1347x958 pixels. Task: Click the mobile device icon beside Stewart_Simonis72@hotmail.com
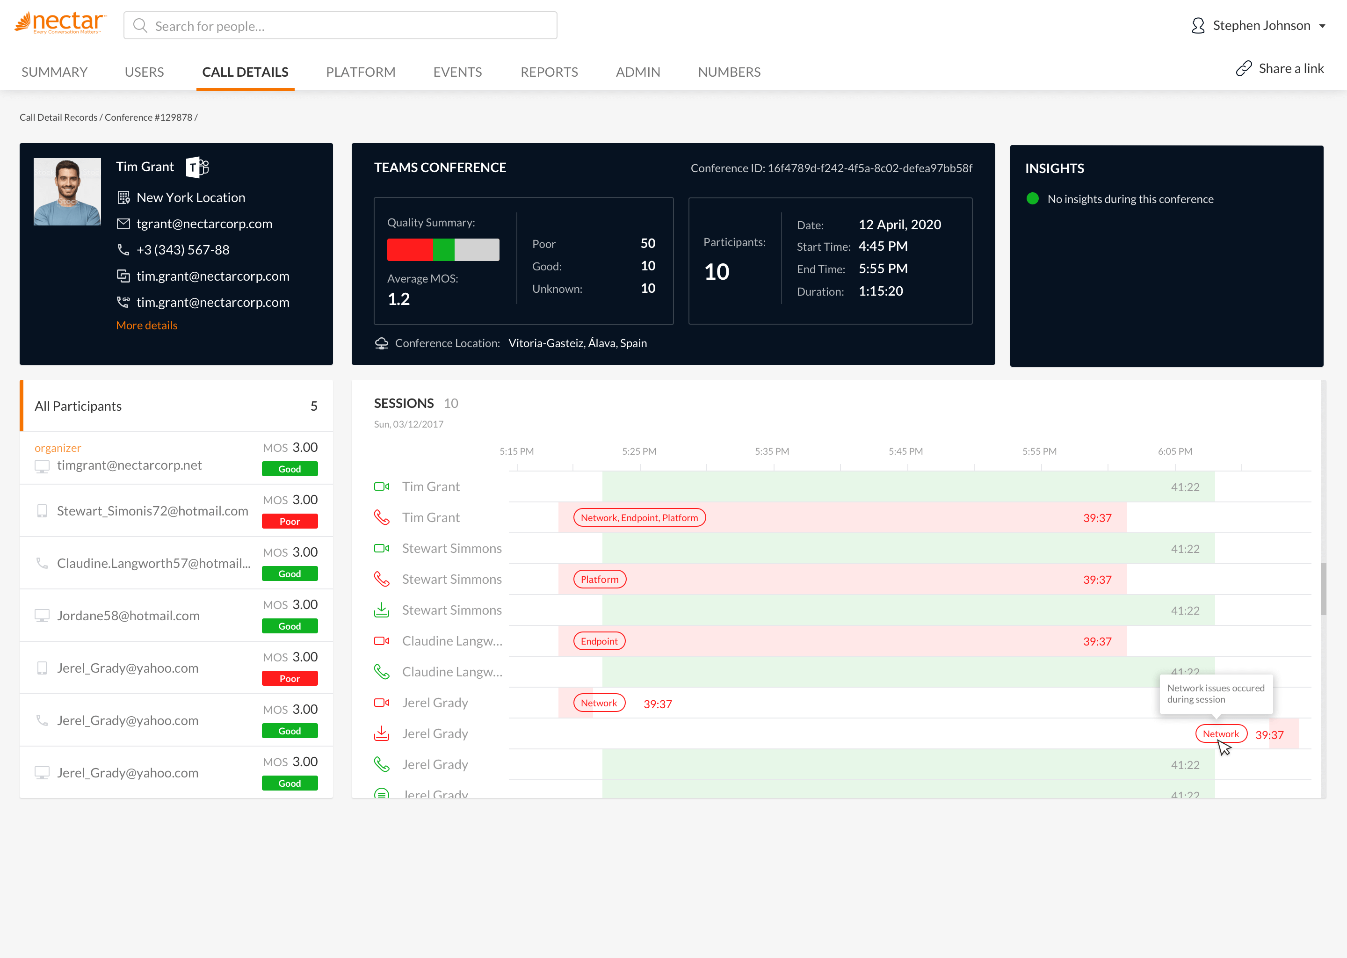pos(42,511)
